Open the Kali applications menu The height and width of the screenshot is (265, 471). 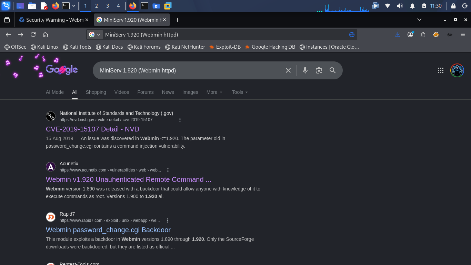(6, 6)
